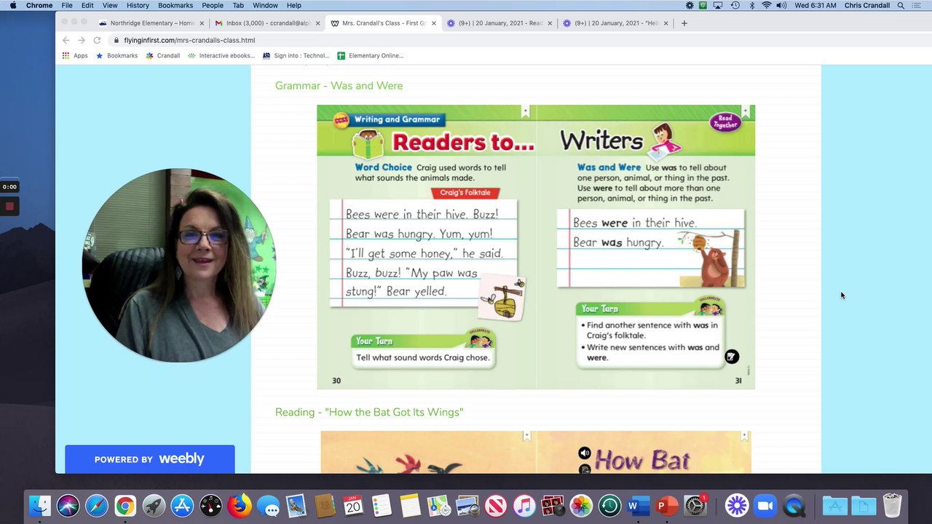Open the volume control menu
This screenshot has height=524, width=932.
click(781, 5)
